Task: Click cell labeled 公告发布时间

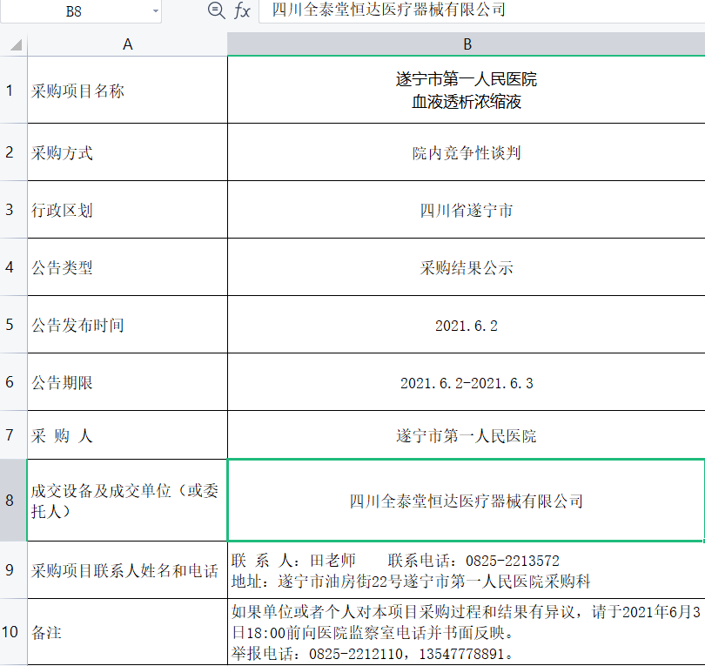Action: pyautogui.click(x=128, y=325)
